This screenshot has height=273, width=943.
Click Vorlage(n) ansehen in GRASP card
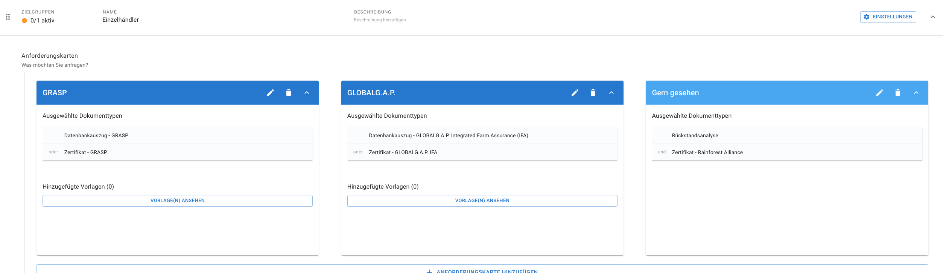coord(178,201)
